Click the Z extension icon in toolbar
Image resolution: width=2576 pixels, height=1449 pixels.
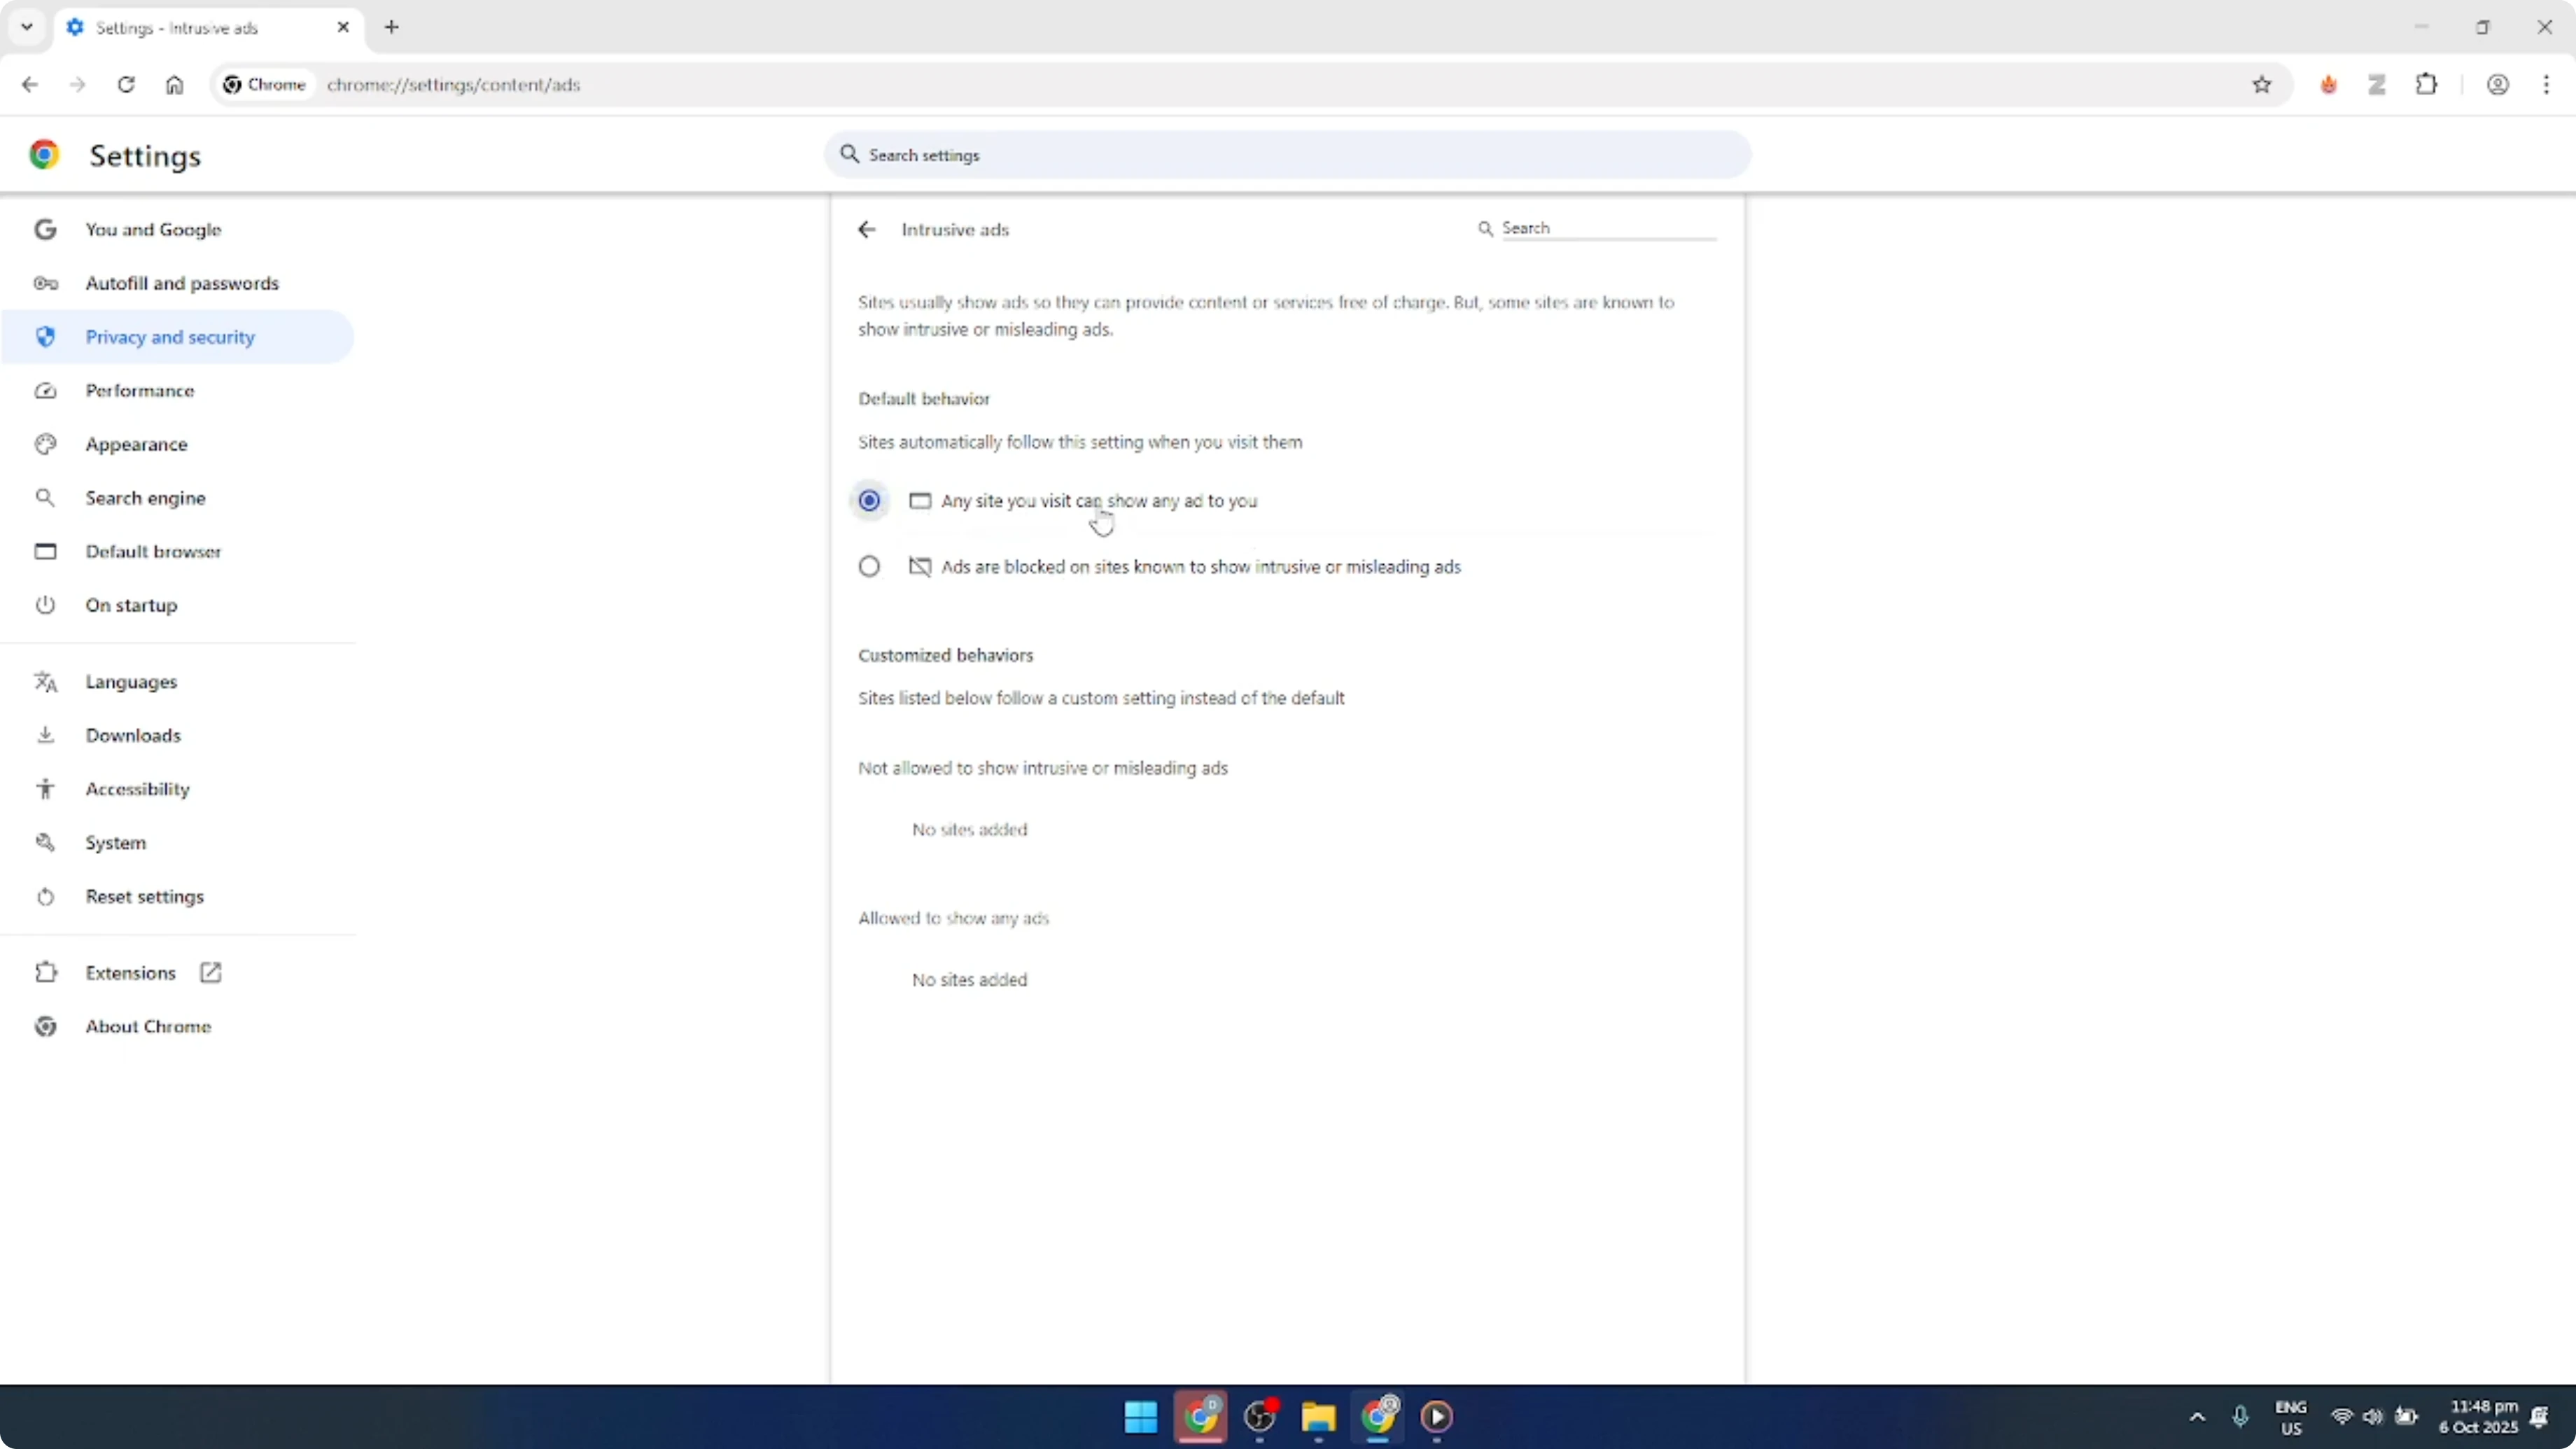(x=2377, y=85)
